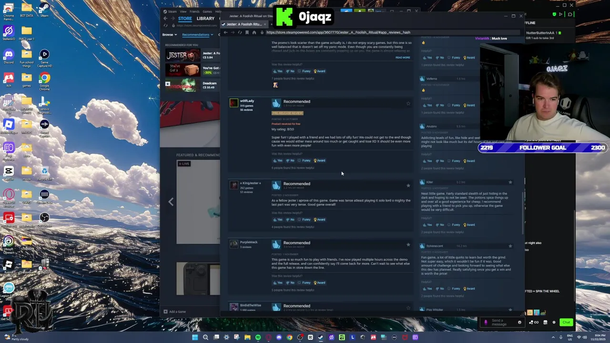This screenshot has width=610, height=343.
Task: Close the Jester: A Foolish Ritual tab
Action: [x=265, y=24]
